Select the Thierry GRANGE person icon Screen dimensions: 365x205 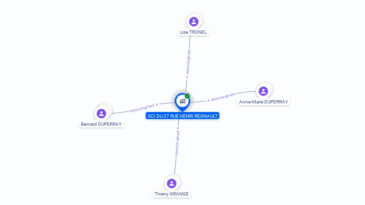coord(172,183)
